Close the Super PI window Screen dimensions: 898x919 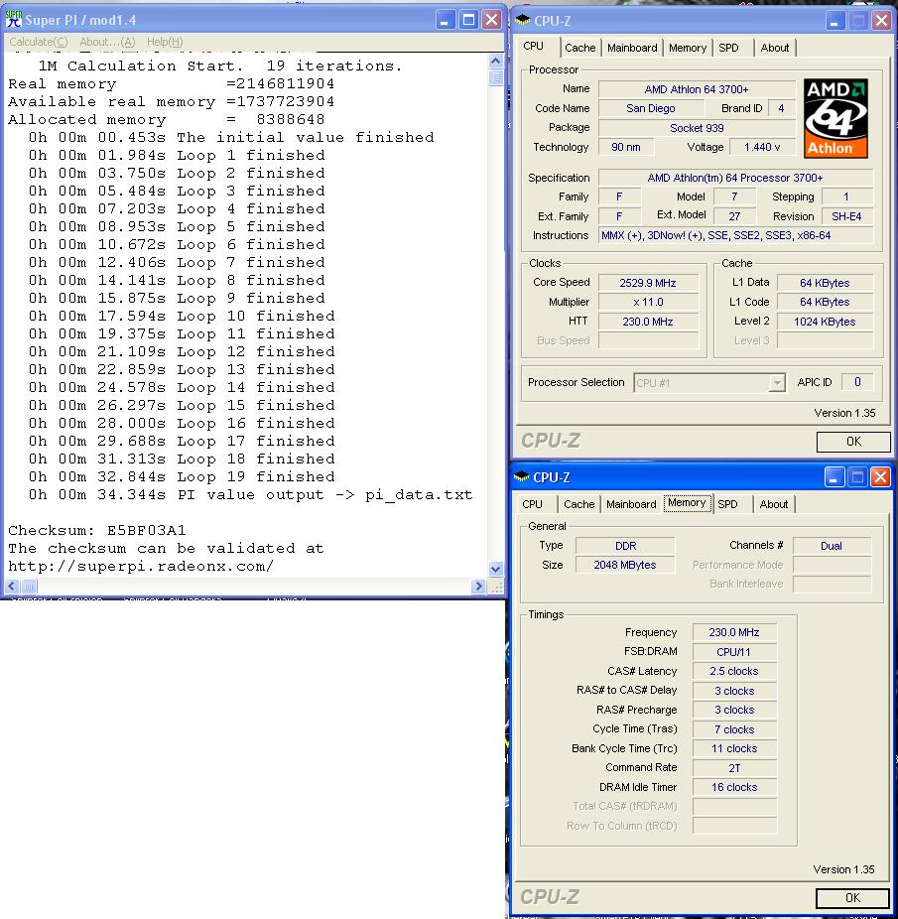(491, 21)
